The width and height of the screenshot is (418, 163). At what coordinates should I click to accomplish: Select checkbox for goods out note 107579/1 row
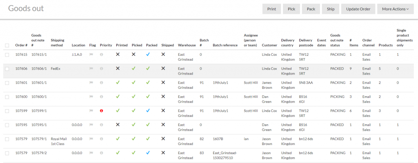[7, 139]
